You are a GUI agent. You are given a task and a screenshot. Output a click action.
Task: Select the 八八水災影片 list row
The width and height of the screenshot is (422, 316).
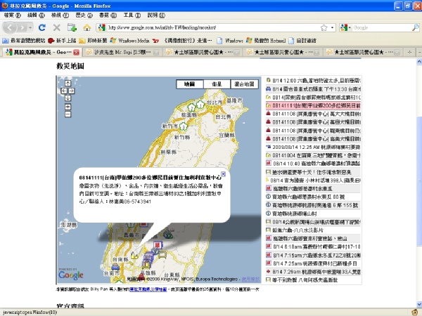[313, 230]
